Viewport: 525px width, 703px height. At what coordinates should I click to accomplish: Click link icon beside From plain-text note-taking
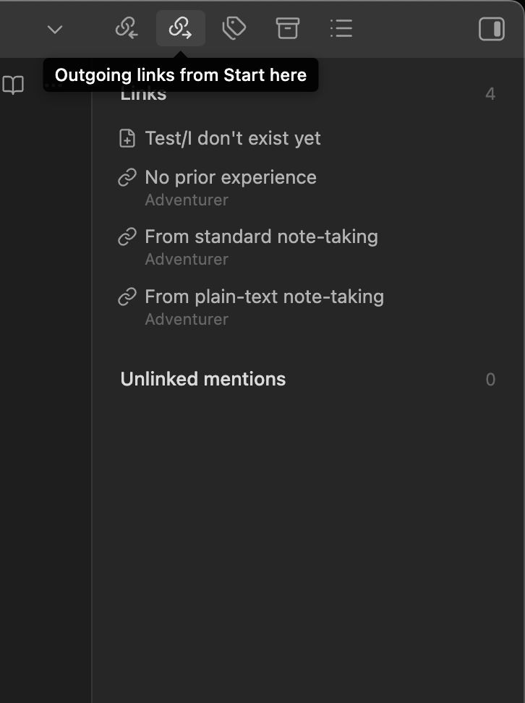point(127,297)
